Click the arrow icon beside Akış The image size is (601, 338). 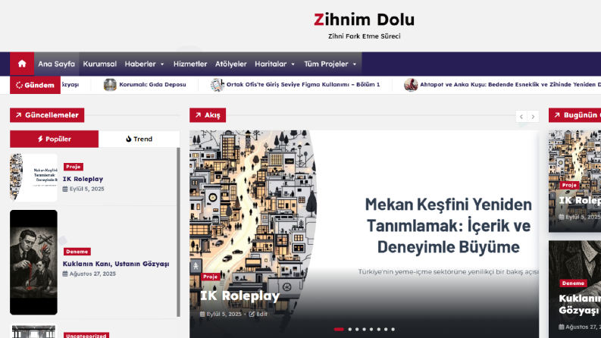tap(198, 115)
